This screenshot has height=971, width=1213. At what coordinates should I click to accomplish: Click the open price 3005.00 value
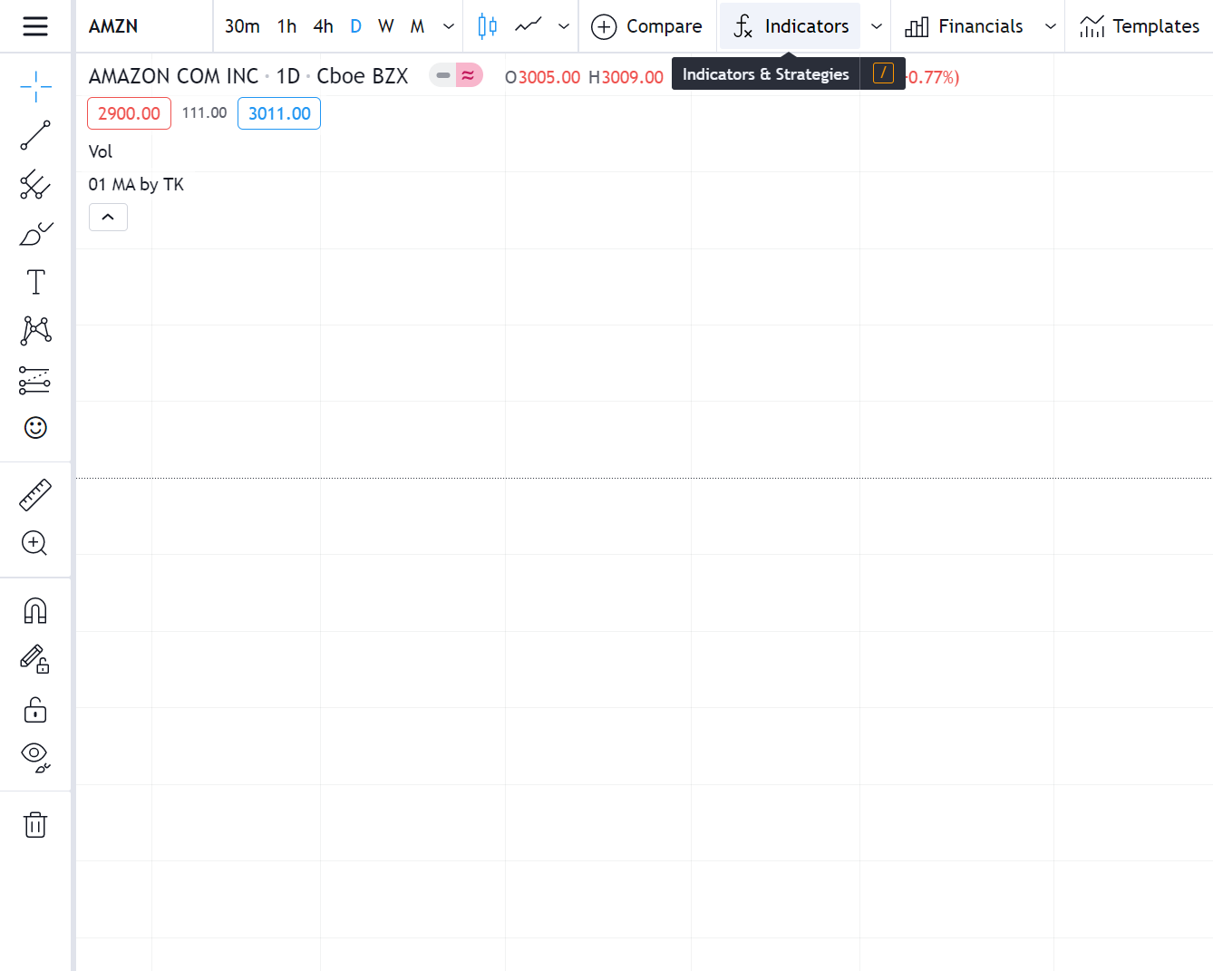pyautogui.click(x=549, y=77)
